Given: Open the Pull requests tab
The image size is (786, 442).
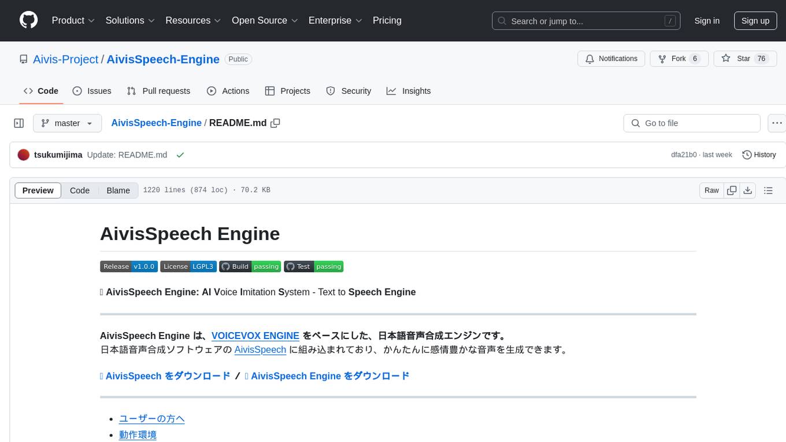Looking at the screenshot, I should (158, 91).
